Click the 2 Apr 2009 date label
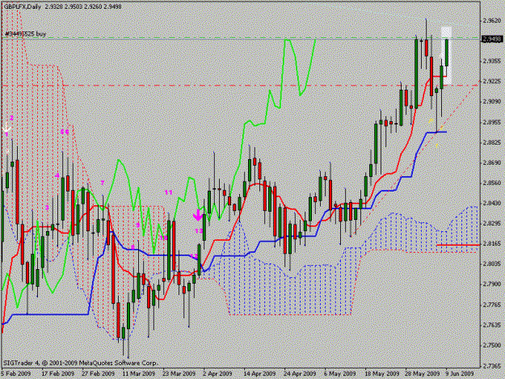This screenshot has width=505, height=379. [x=217, y=374]
